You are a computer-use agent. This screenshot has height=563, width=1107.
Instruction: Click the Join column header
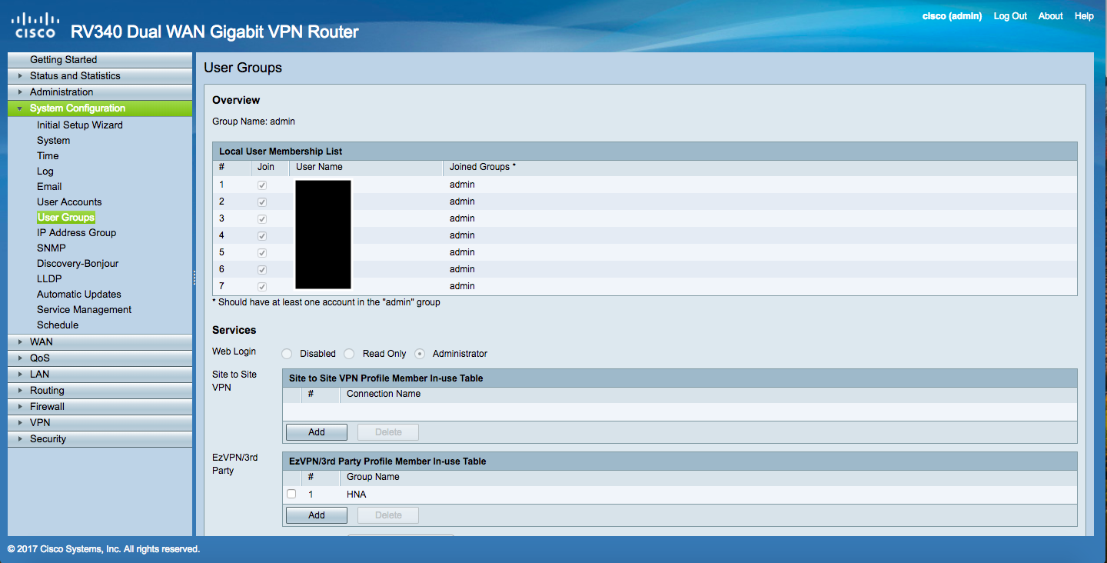(x=265, y=167)
